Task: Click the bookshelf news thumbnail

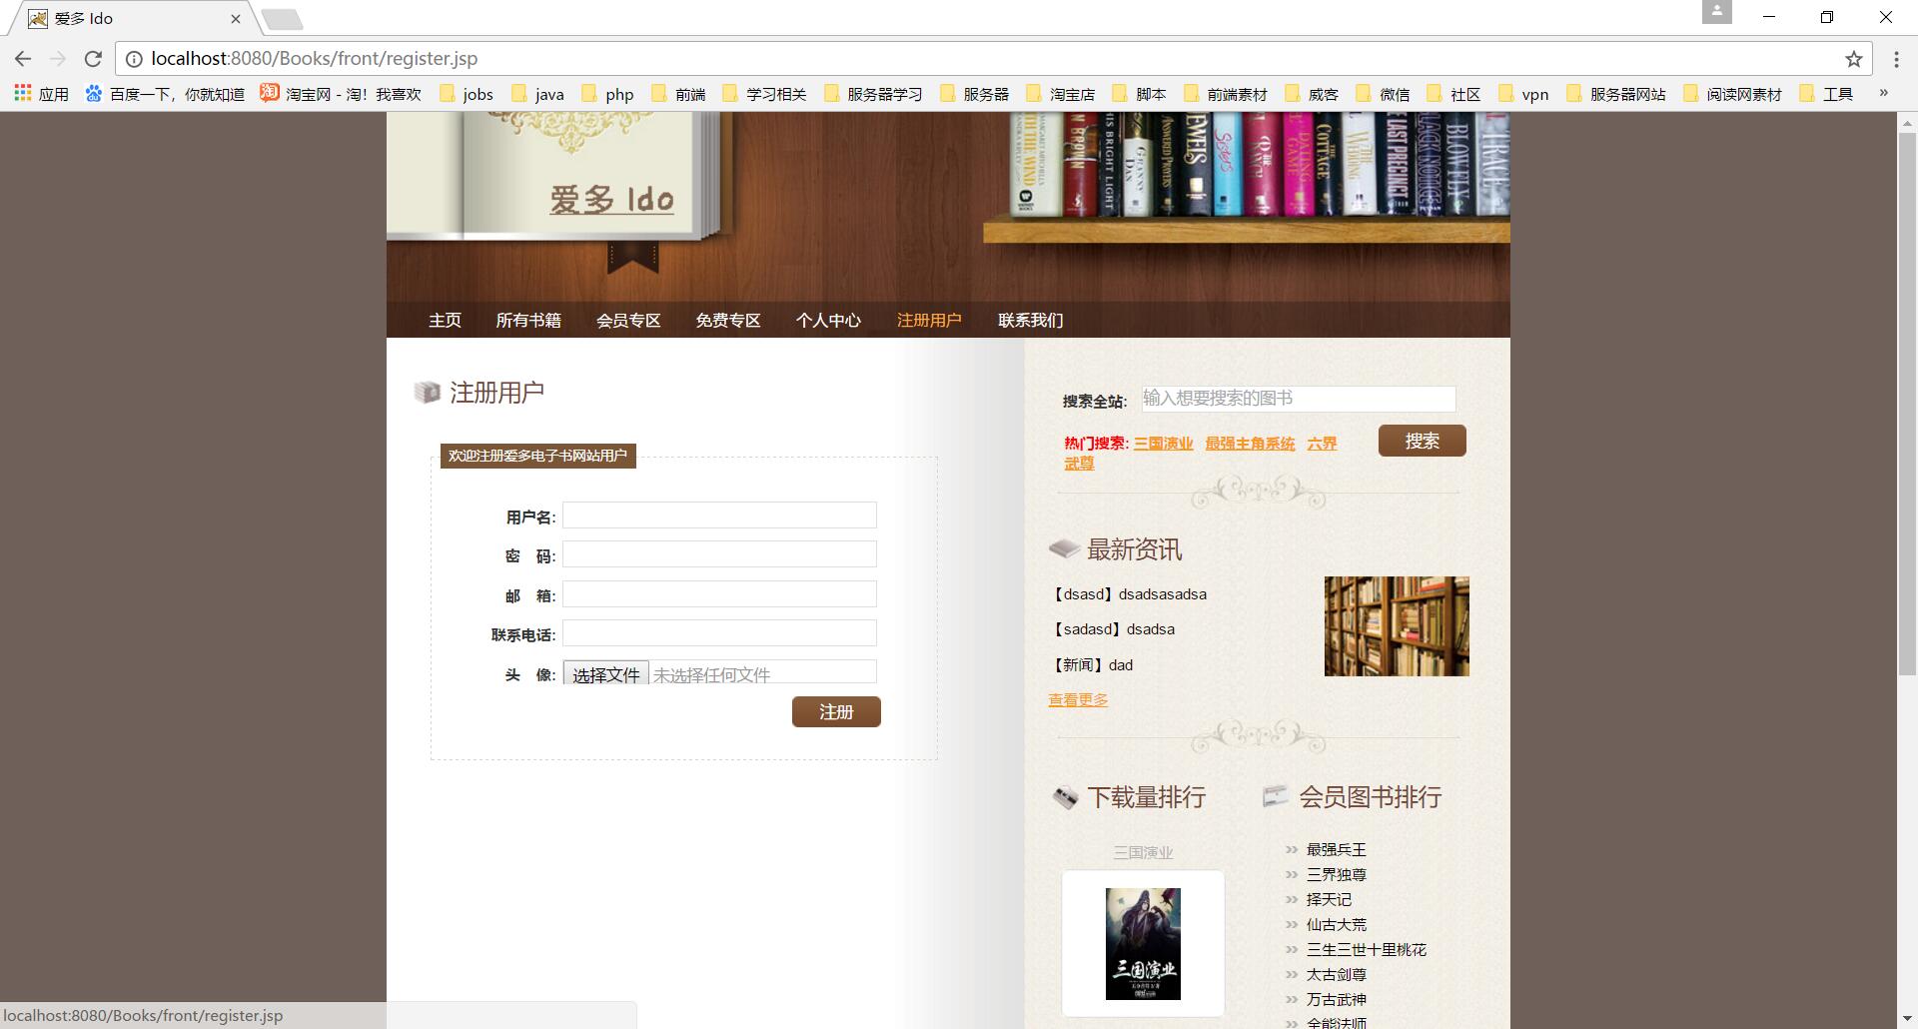Action: tap(1397, 626)
